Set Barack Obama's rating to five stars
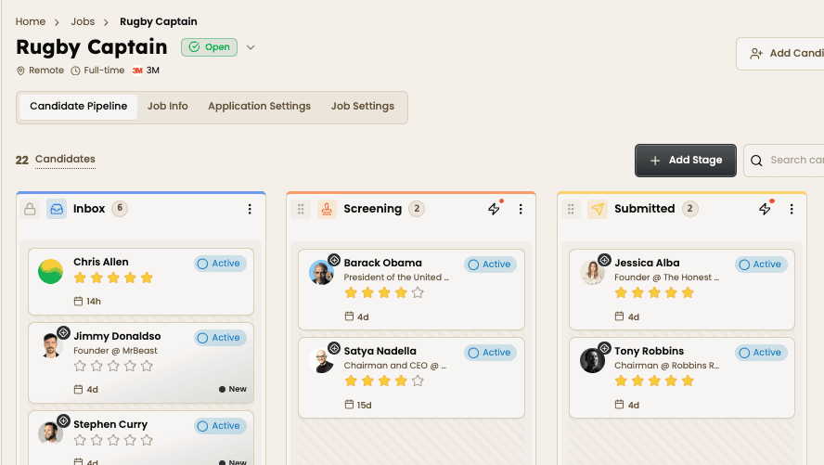Screen dimensions: 824x465 [x=418, y=292]
